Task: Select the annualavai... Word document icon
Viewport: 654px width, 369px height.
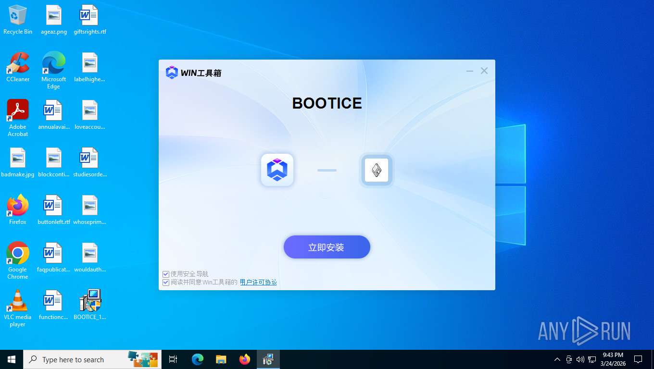Action: [54, 115]
